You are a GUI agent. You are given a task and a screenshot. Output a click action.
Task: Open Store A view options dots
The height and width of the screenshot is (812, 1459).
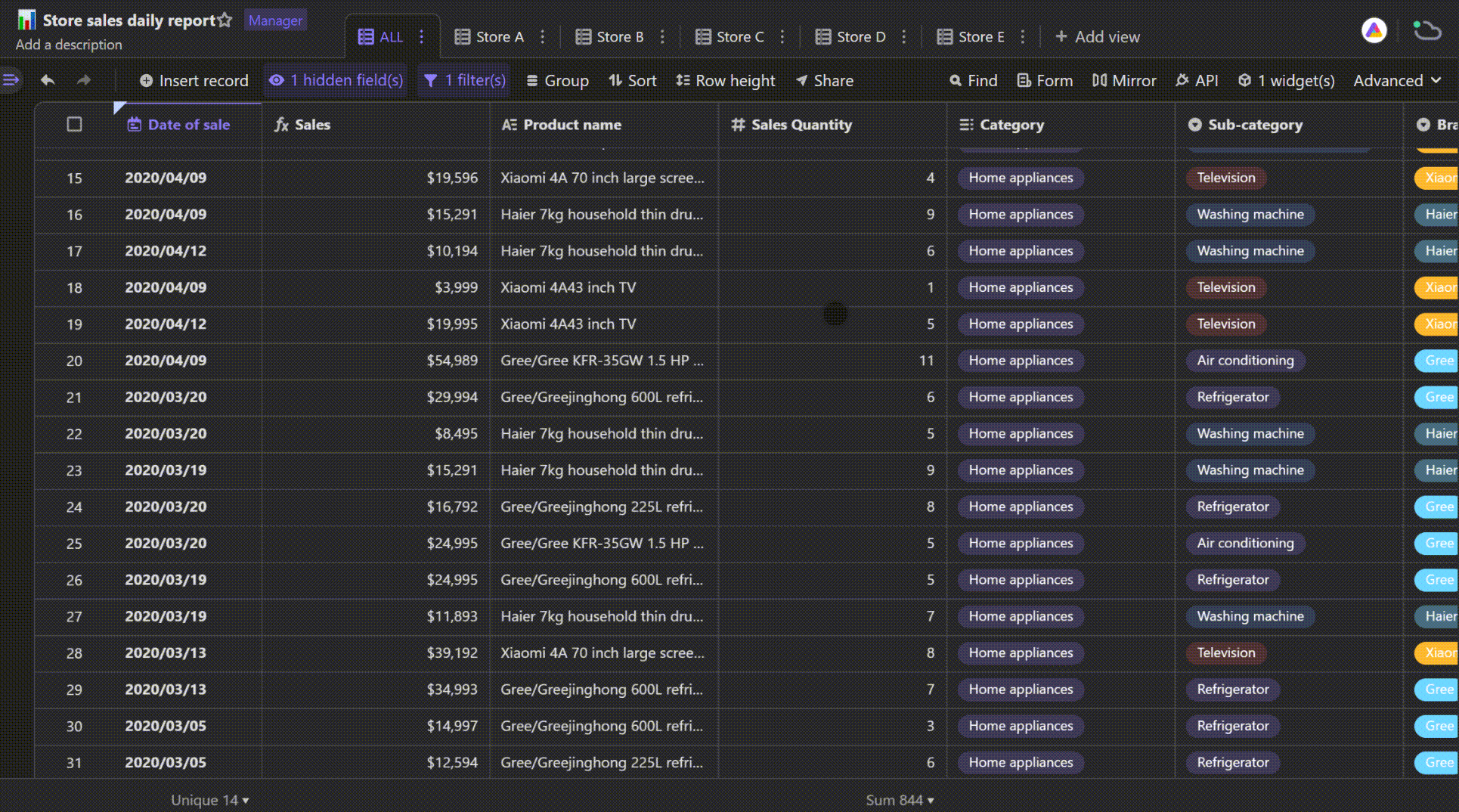point(542,36)
